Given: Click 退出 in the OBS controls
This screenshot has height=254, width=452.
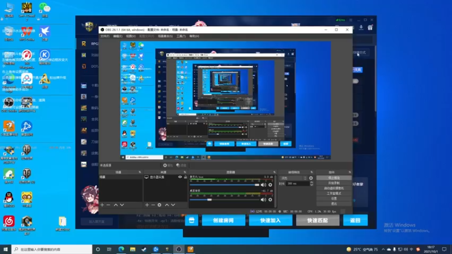Looking at the screenshot, I should (x=334, y=204).
